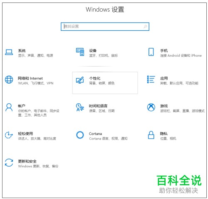The image size is (208, 199).
Task: Open the 系统 settings title
Action: [22, 50]
